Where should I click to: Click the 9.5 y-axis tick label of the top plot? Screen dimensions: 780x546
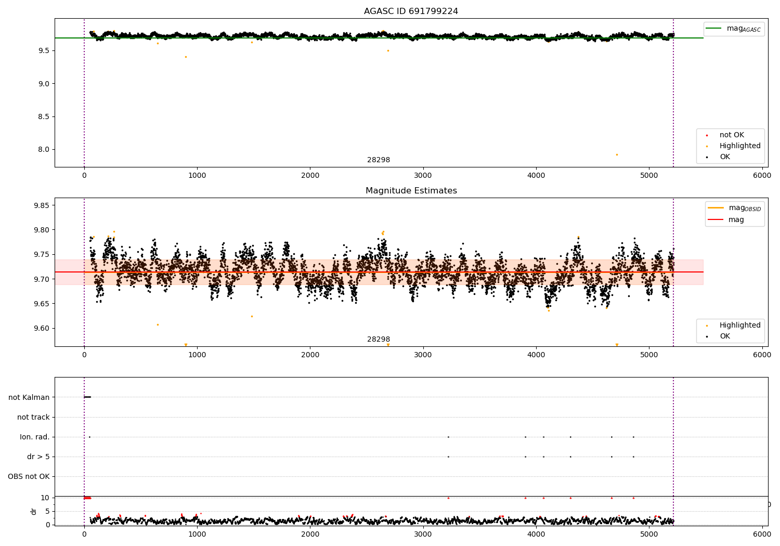tap(44, 50)
